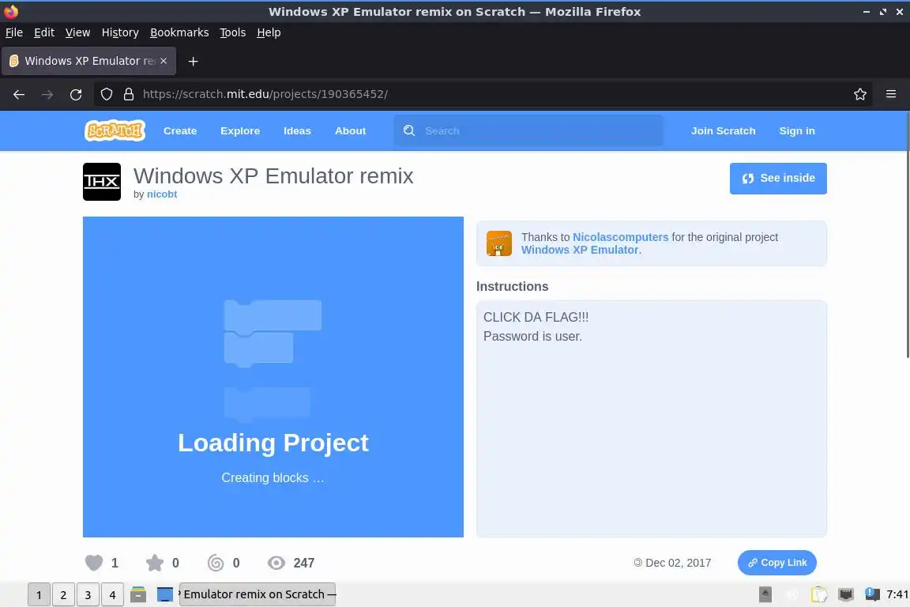Open the update notifier tray icon
The width and height of the screenshot is (910, 607).
click(872, 594)
